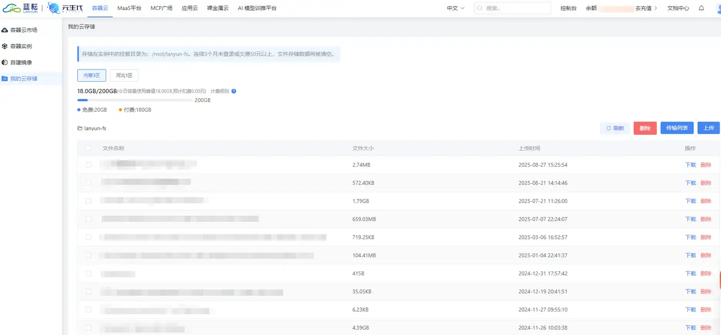The width and height of the screenshot is (721, 335).
Task: Click the 计费规则 billing rules link
Action: [x=220, y=91]
